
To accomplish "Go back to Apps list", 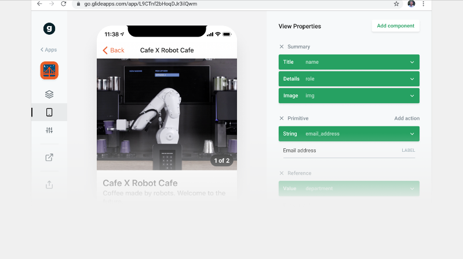I will click(x=49, y=50).
